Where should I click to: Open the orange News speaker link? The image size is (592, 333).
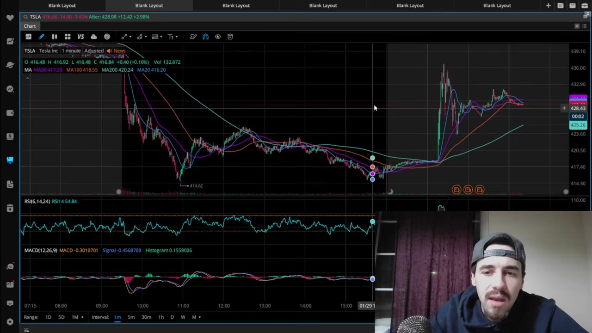click(116, 51)
